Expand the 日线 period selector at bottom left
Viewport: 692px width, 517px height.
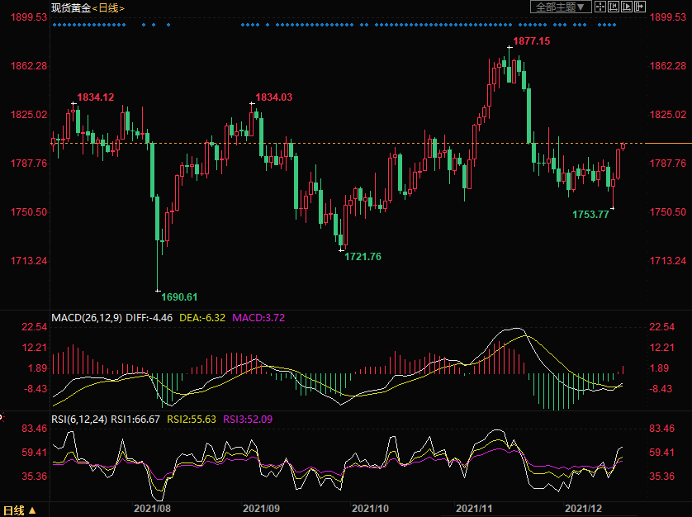coord(20,510)
